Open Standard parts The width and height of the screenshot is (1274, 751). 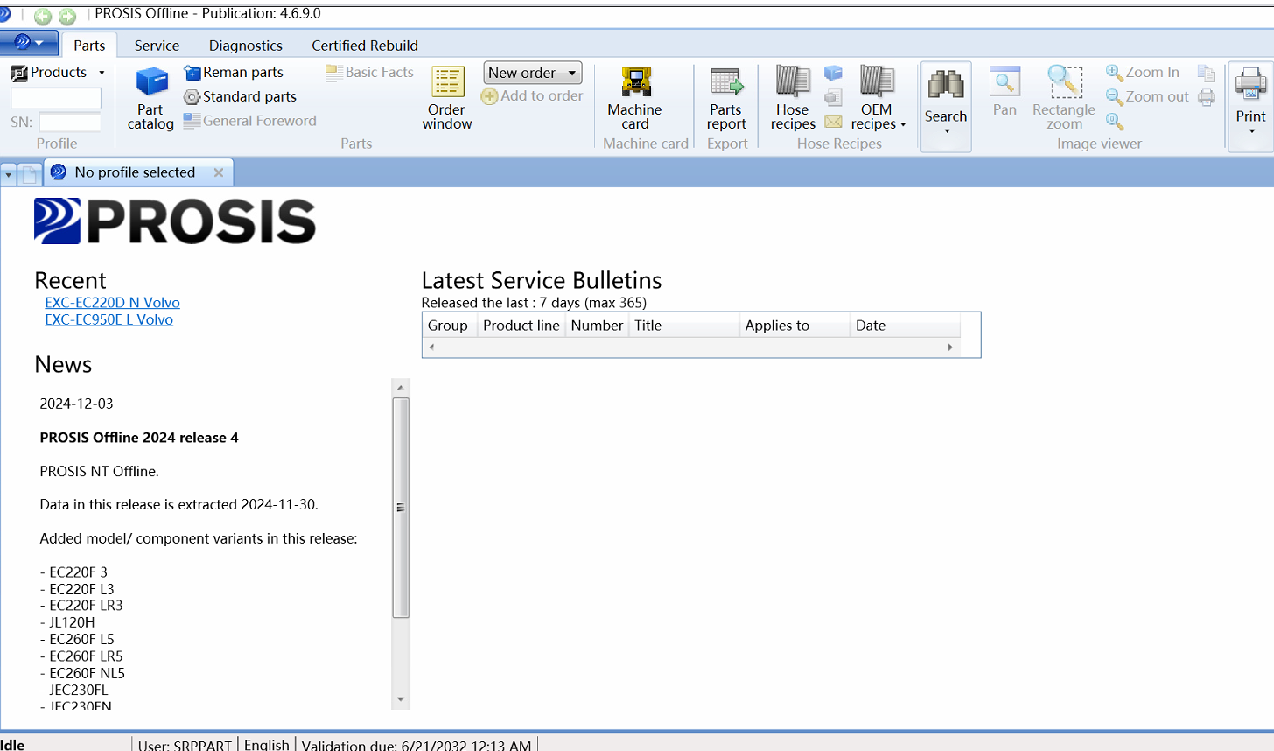coord(241,97)
